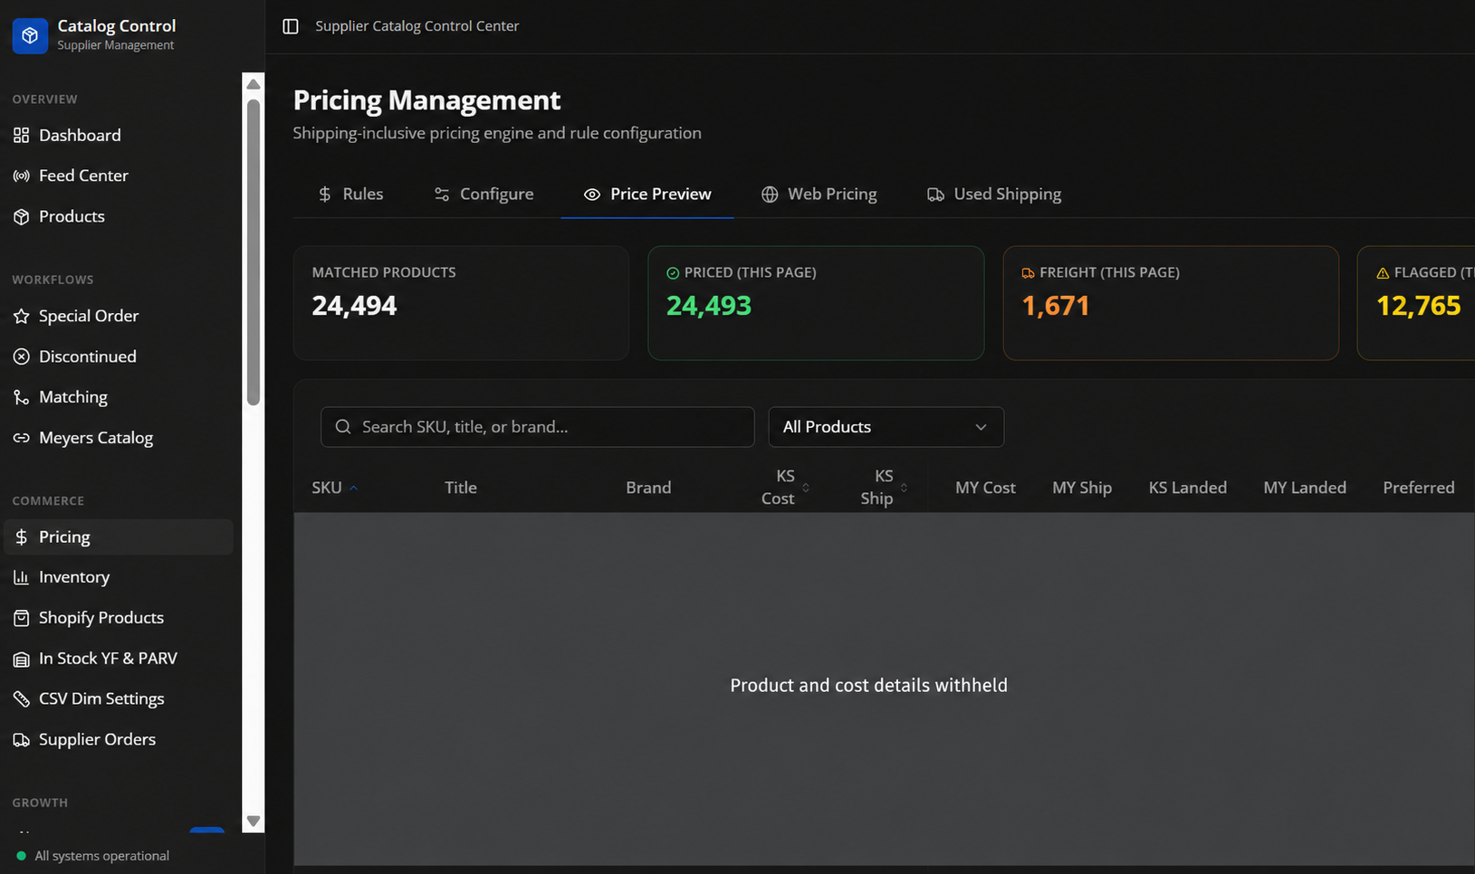Click the Special Order star icon
This screenshot has width=1475, height=874.
[21, 316]
